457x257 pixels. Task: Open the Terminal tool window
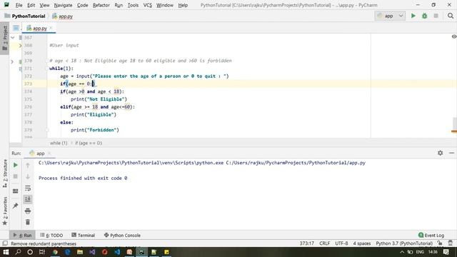pos(84,235)
